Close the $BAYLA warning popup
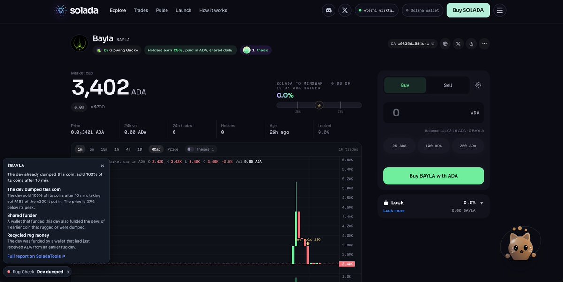The width and height of the screenshot is (563, 282). tap(102, 166)
